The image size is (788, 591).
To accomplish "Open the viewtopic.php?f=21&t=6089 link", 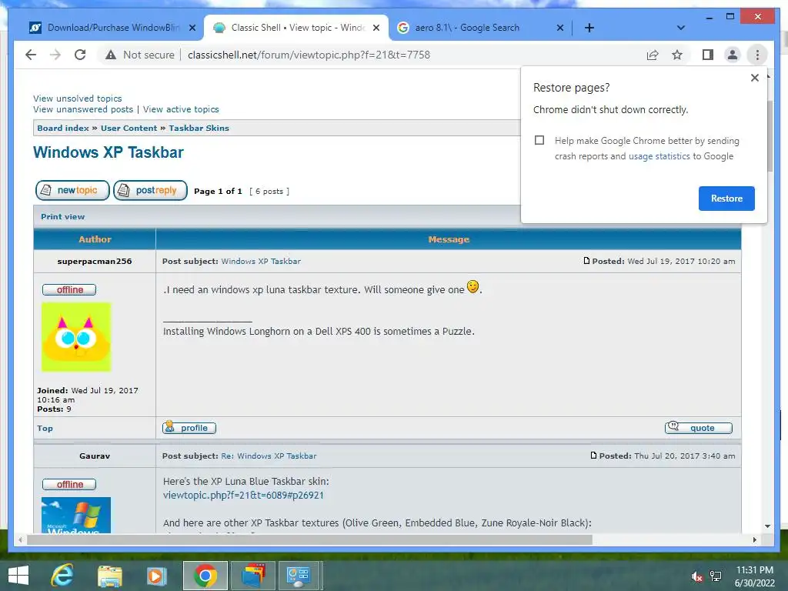I will 243,496.
